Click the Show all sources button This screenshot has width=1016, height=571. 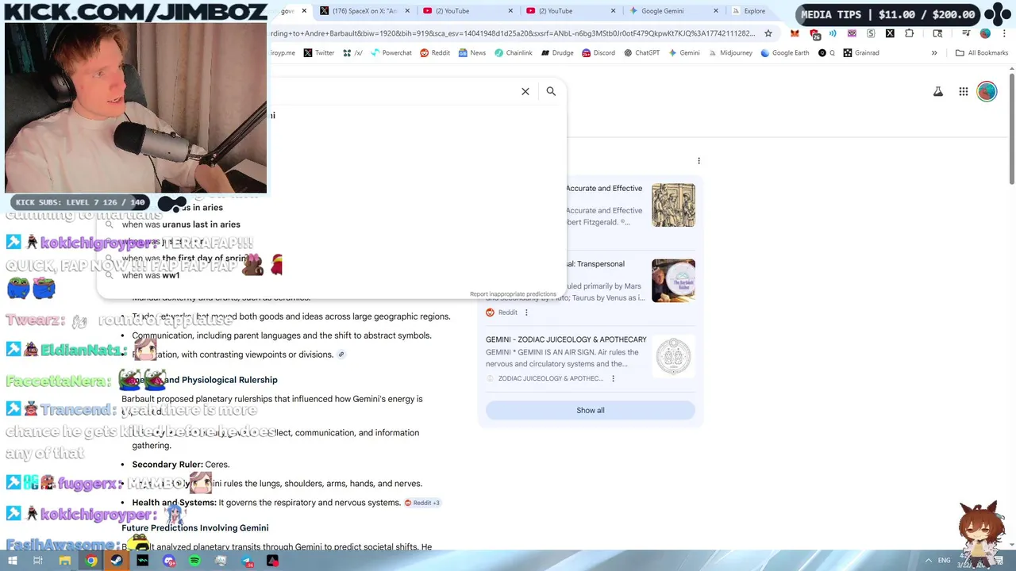590,410
